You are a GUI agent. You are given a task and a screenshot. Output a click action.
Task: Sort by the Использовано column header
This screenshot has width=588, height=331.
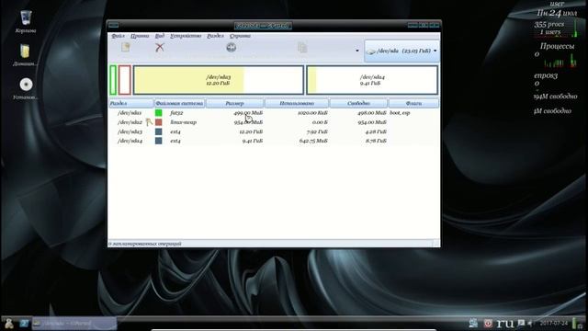pos(297,103)
